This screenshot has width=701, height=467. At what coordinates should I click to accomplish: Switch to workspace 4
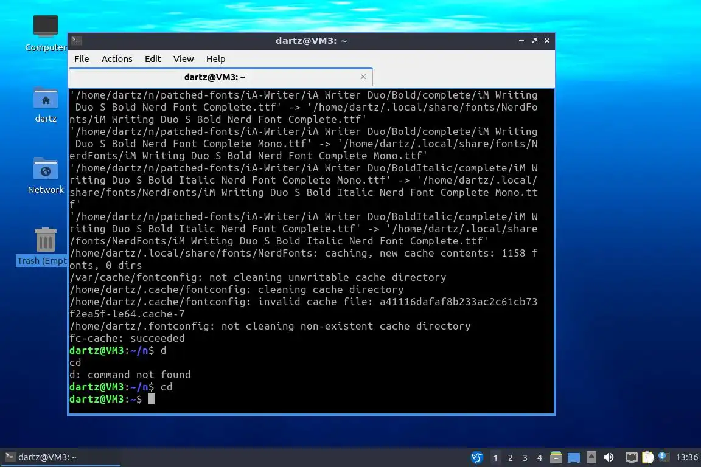point(540,458)
